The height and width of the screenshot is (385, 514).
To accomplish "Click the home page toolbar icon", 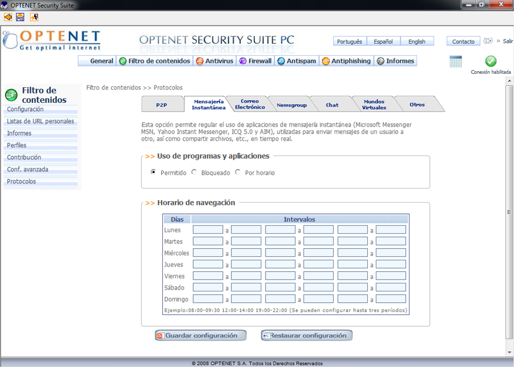I will (x=20, y=17).
